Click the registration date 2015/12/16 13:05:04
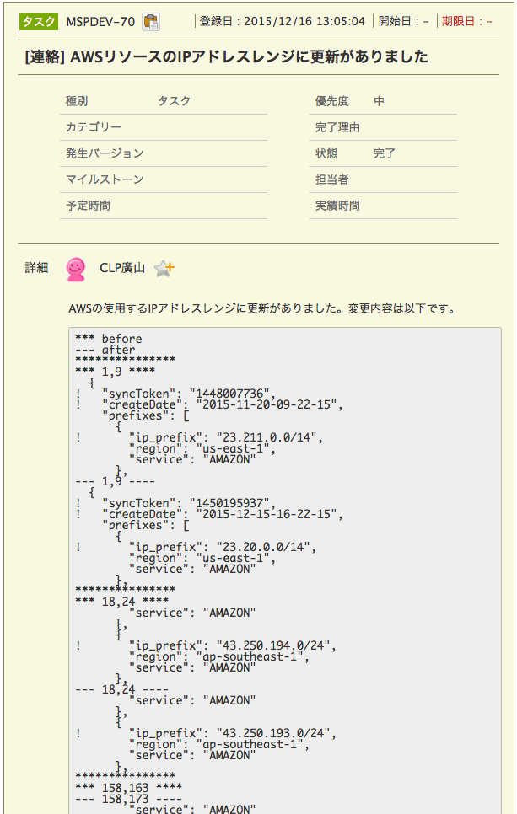517x814 pixels. 304,21
